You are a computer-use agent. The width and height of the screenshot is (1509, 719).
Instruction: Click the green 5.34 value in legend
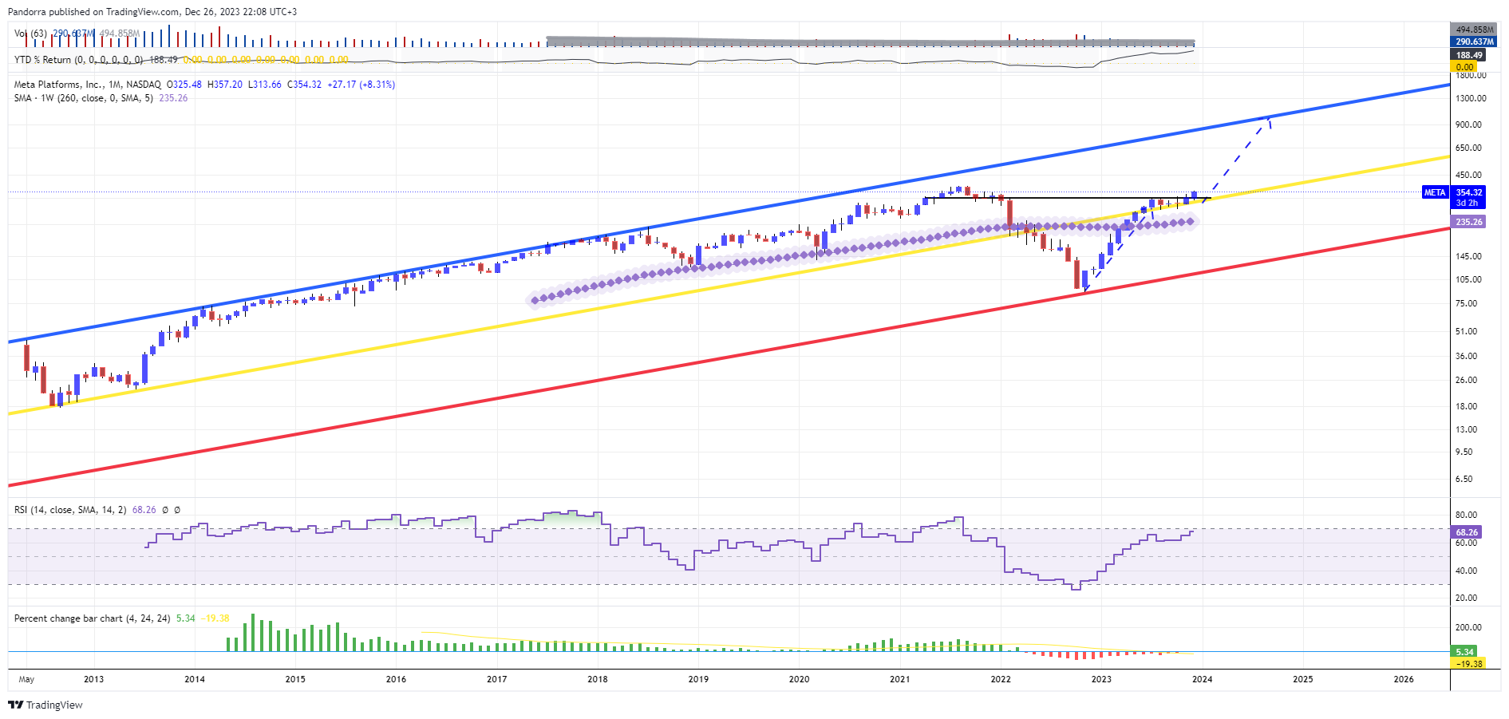(185, 618)
